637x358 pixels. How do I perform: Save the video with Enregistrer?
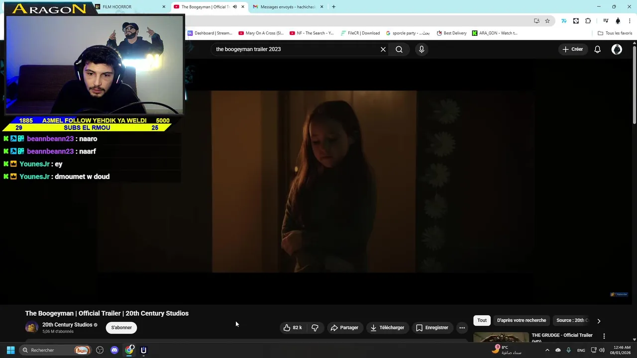[x=432, y=328]
